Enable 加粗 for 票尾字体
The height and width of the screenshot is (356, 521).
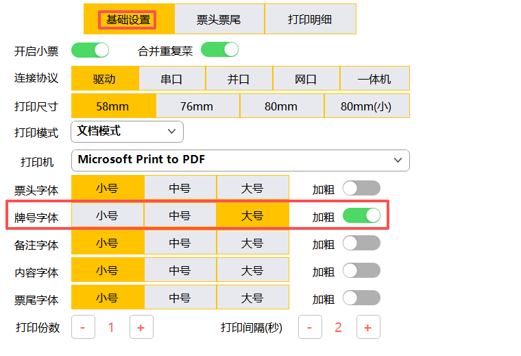click(x=361, y=298)
